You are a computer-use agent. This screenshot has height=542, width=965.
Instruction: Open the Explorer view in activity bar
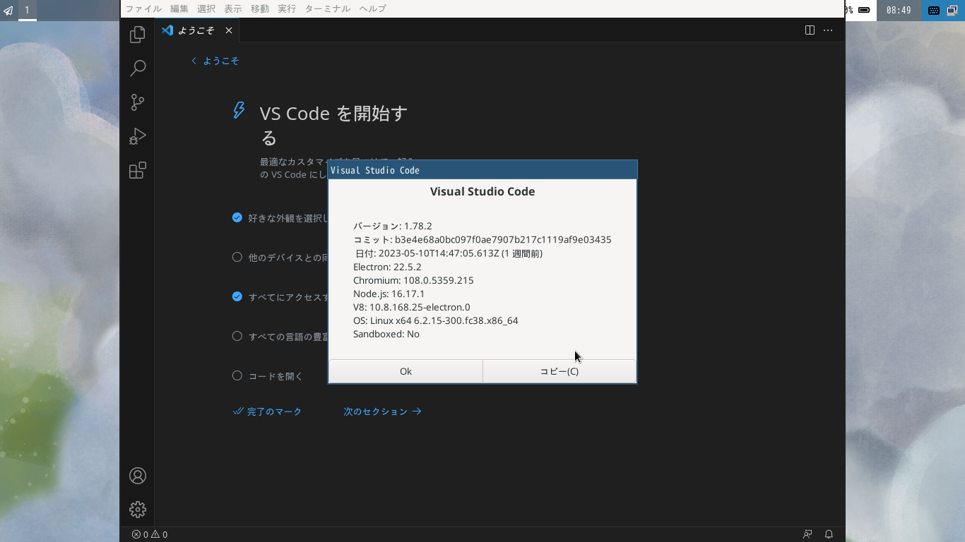138,34
